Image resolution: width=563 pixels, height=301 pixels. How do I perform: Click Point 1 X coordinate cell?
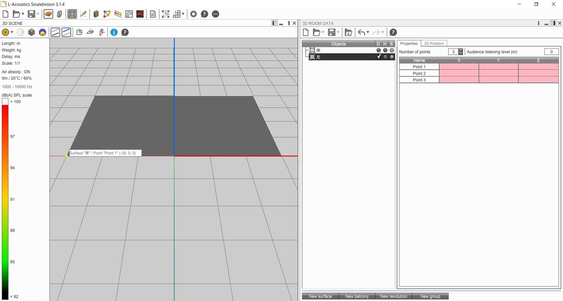[x=459, y=67]
